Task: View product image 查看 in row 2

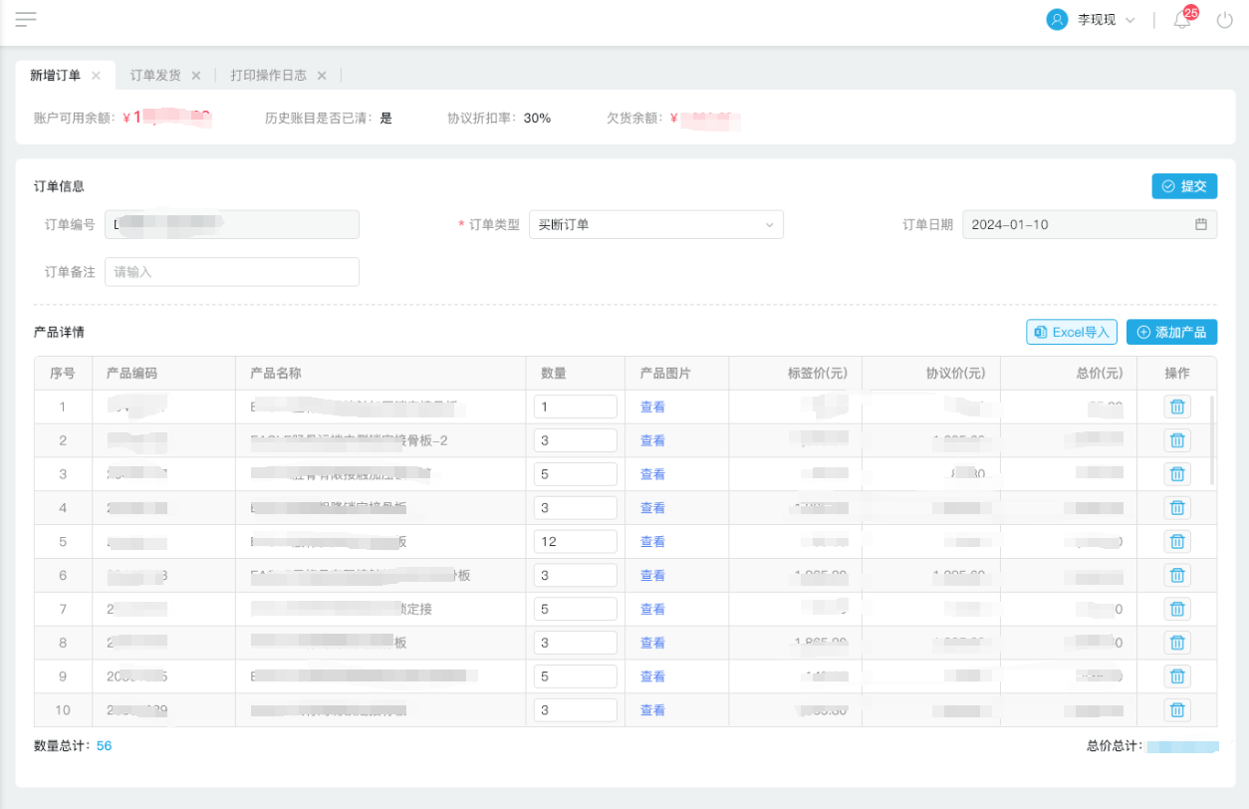Action: 652,440
